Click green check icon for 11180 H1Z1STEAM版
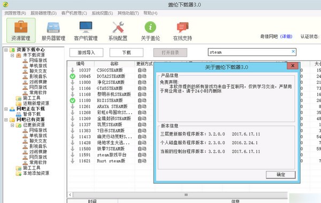Image resolution: width=321 pixels, height=203 pixels. point(72,100)
